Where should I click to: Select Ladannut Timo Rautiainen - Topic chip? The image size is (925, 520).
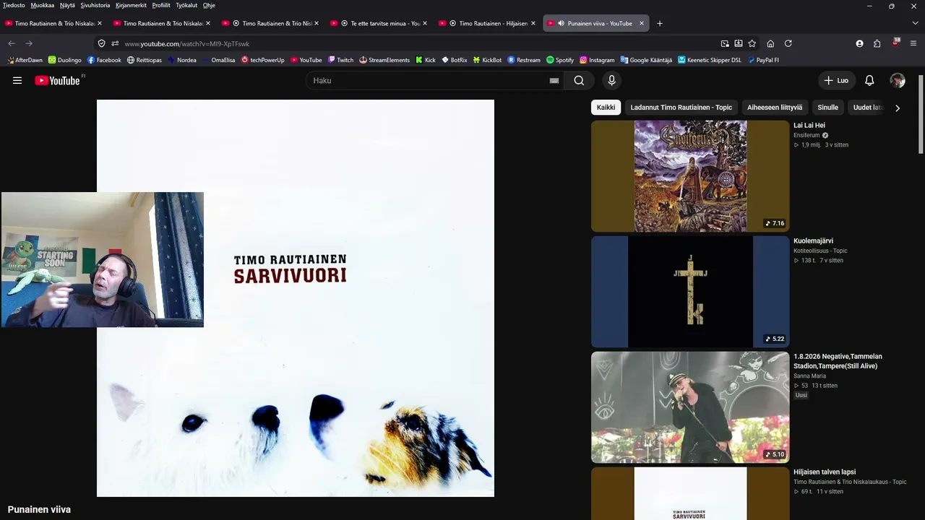(681, 108)
